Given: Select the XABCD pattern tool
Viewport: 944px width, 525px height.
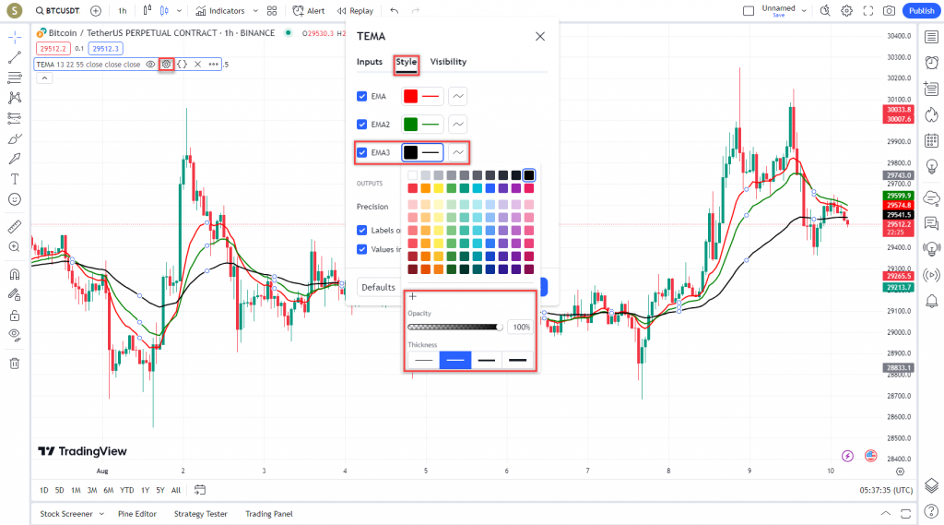Looking at the screenshot, I should point(15,98).
